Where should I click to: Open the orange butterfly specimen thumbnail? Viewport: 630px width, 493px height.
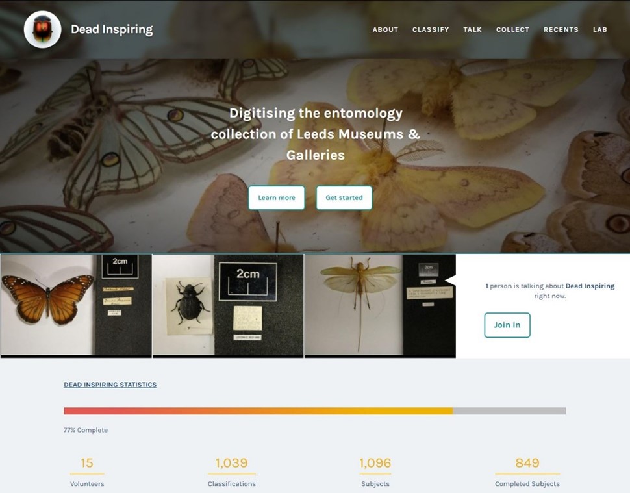pyautogui.click(x=76, y=305)
